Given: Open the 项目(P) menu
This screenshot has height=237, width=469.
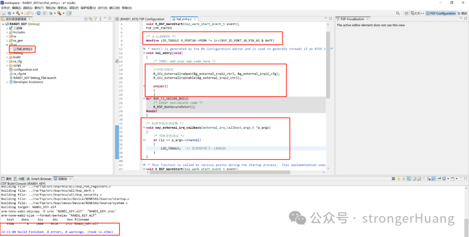Looking at the screenshot, I should (74, 8).
